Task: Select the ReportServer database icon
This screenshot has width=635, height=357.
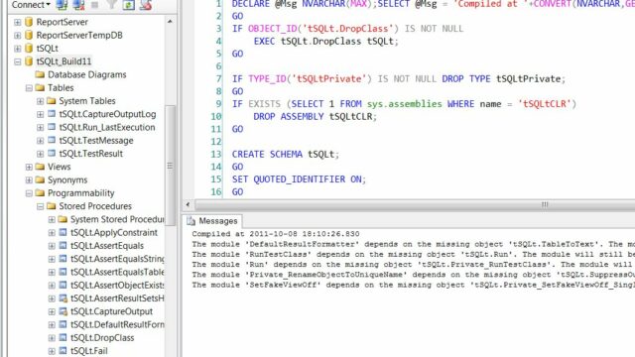Action: pyautogui.click(x=29, y=22)
